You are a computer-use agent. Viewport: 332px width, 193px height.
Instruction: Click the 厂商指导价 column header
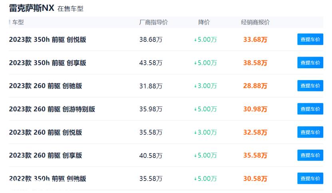coord(153,22)
